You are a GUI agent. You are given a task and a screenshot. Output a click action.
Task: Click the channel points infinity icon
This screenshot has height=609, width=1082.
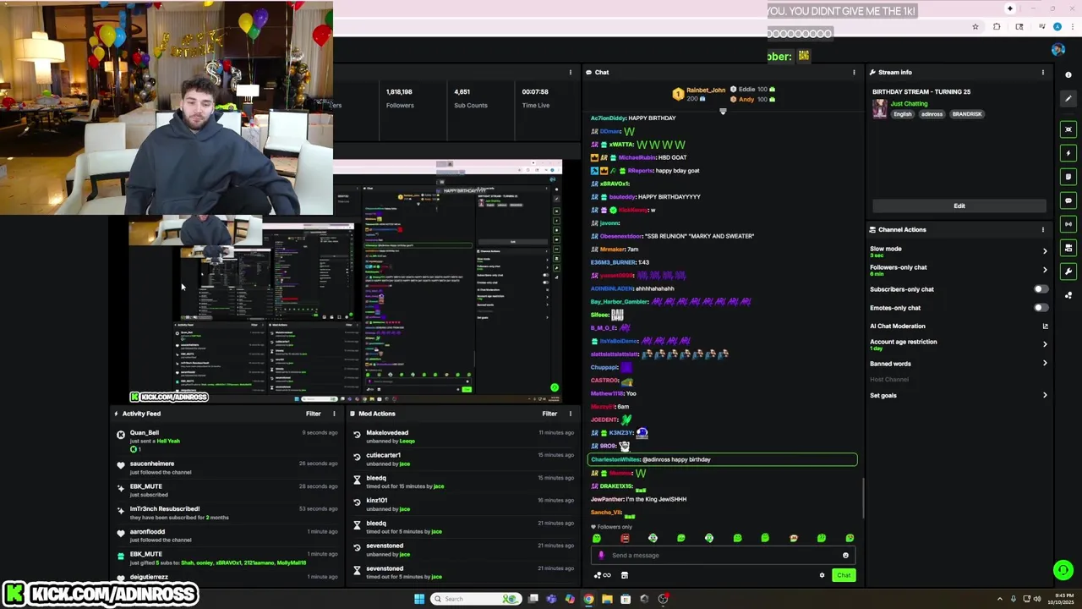coord(603,575)
